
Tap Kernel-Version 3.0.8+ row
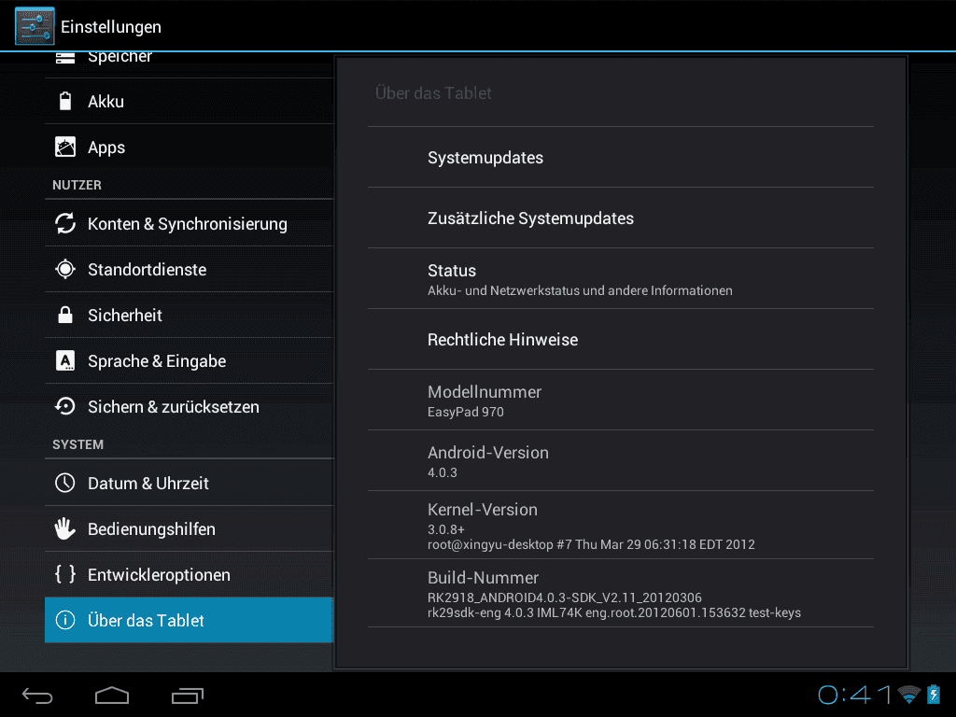(621, 525)
